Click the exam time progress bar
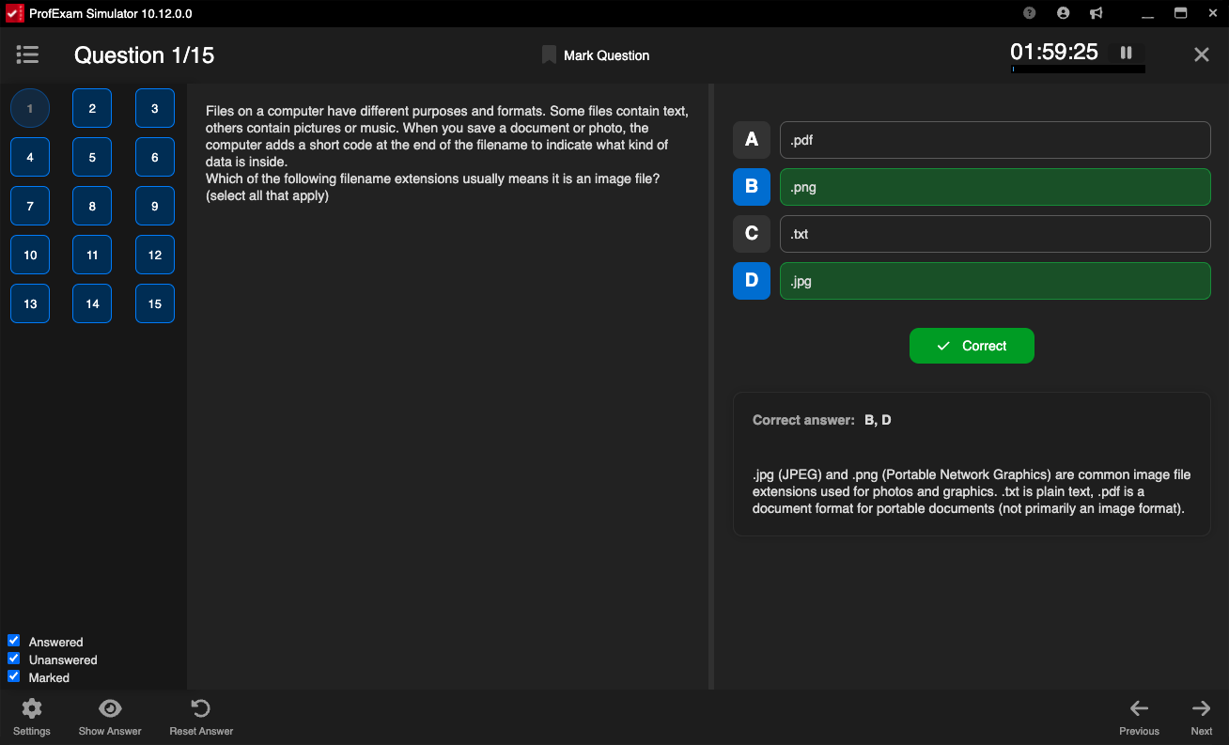The width and height of the screenshot is (1229, 745). [x=1078, y=70]
